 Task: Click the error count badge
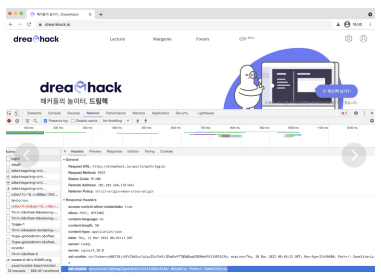pos(344,113)
